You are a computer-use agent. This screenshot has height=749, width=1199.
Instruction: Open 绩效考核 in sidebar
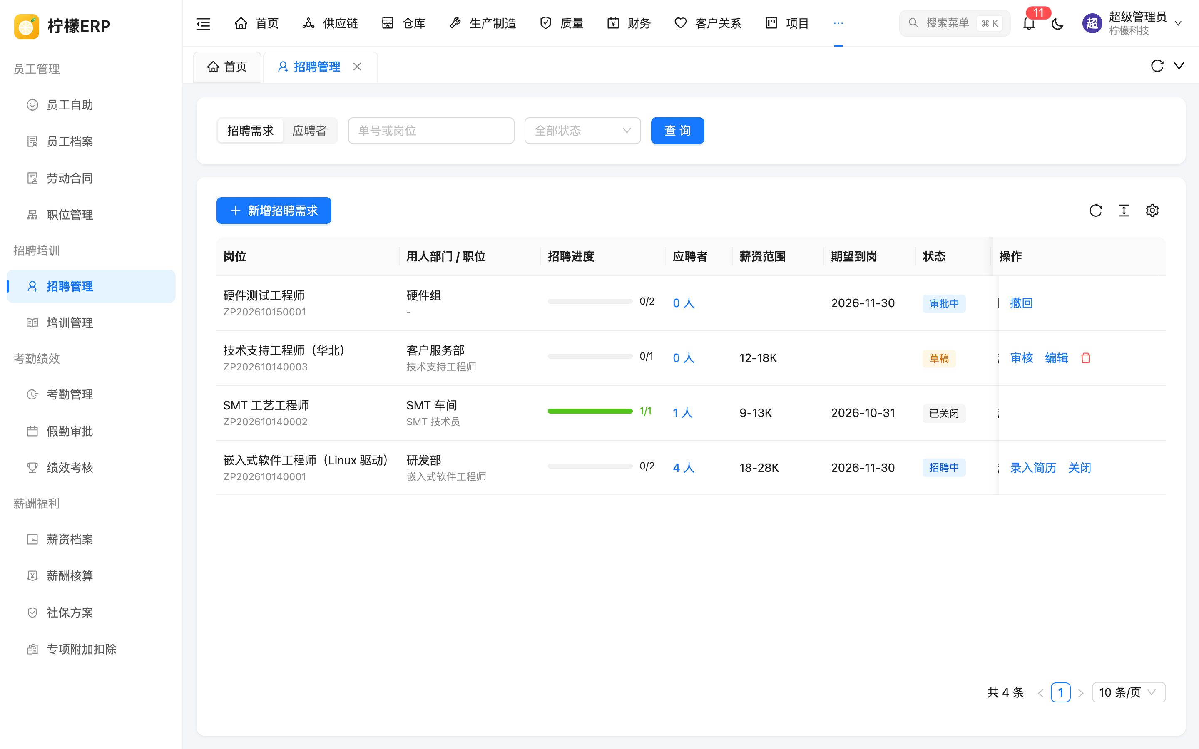(91, 468)
